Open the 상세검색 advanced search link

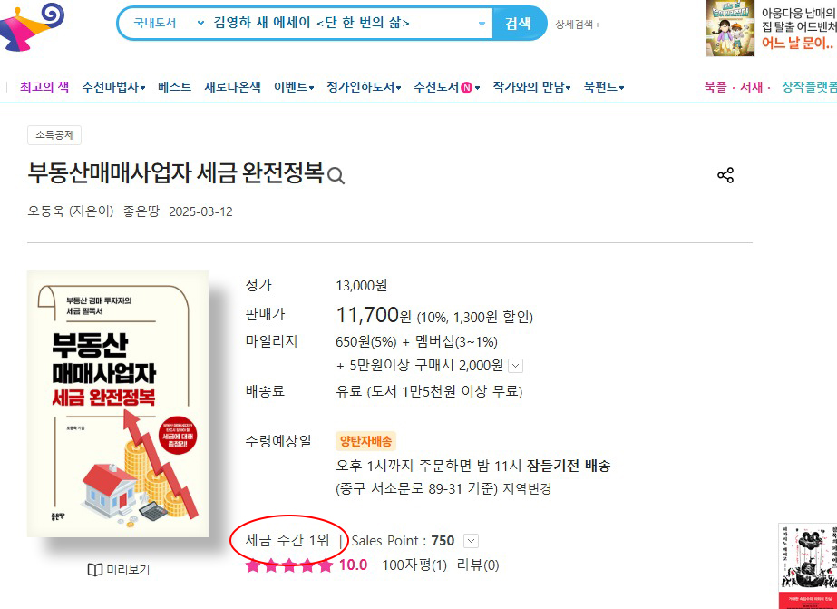[x=577, y=24]
